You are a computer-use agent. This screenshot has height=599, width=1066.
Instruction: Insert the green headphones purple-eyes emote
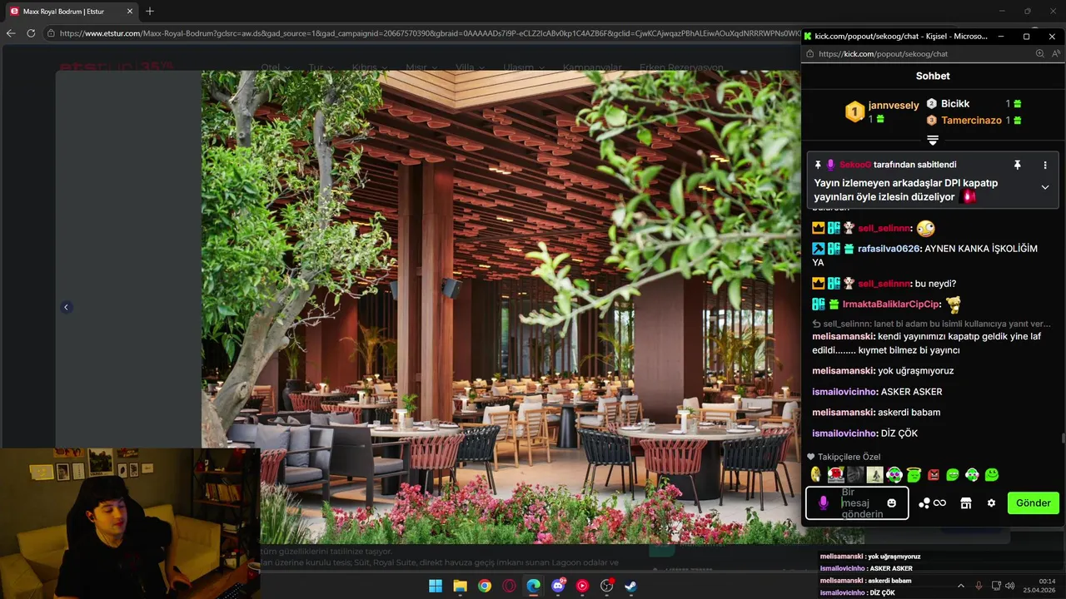(x=894, y=475)
